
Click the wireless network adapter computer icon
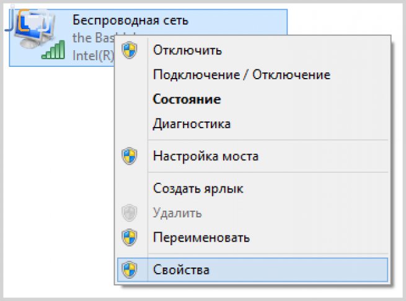pyautogui.click(x=33, y=30)
